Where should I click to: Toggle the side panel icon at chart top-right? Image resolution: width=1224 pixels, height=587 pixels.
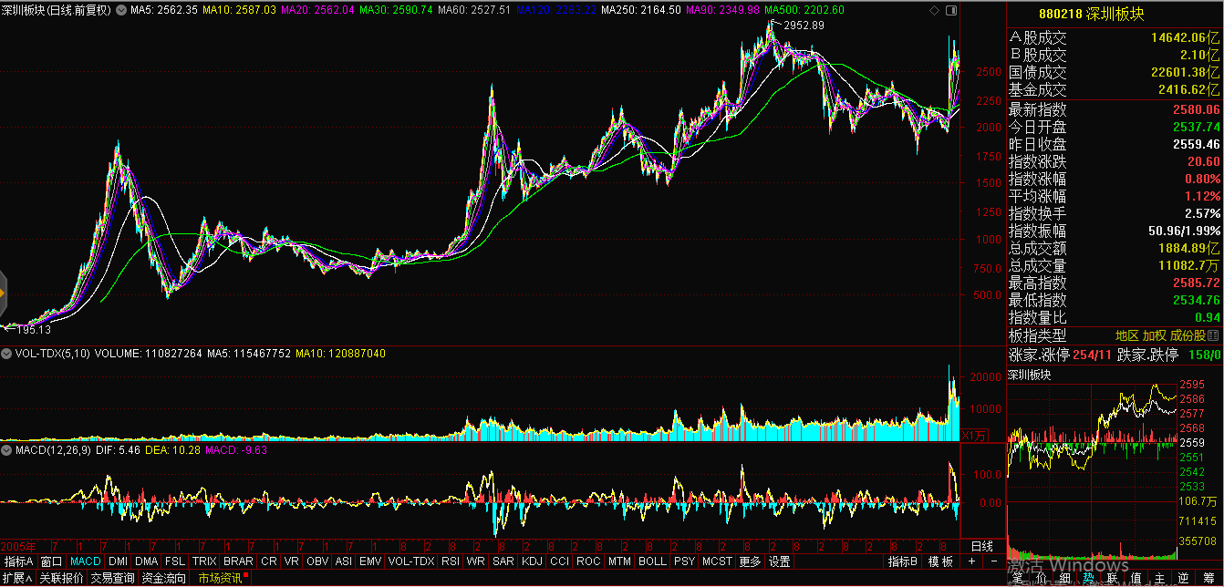(x=951, y=11)
